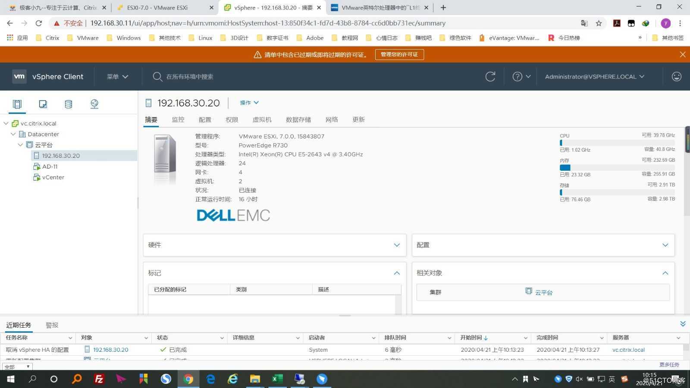The image size is (690, 388).
Task: Click the search magnifier icon
Action: [x=157, y=77]
